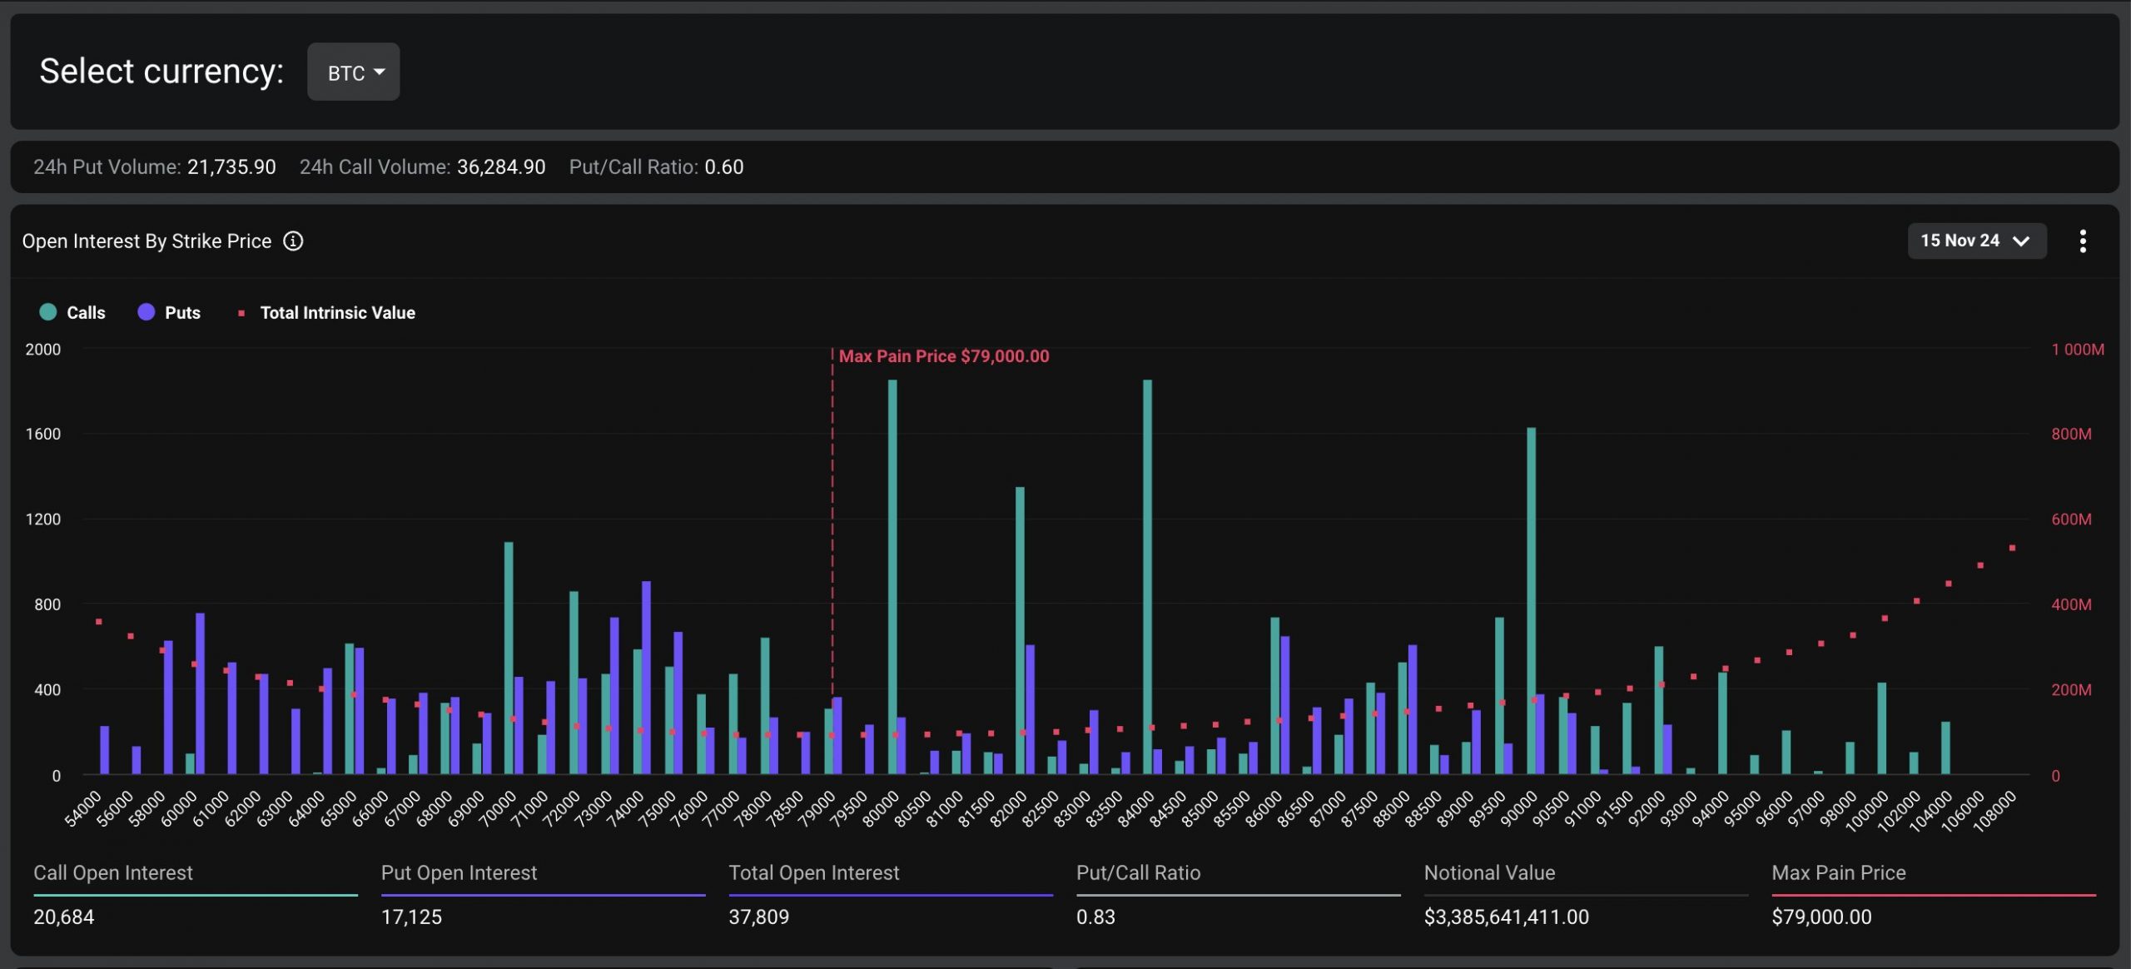Click the Put/Call Ratio value 0.83
This screenshot has height=969, width=2131.
(1095, 917)
